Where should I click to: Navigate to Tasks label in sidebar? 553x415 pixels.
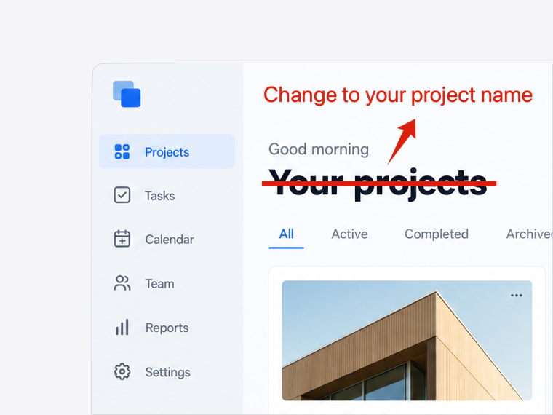click(160, 196)
